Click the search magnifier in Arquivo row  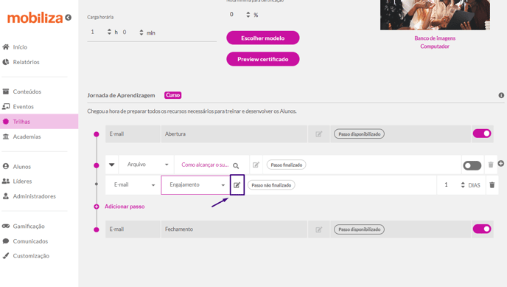(x=236, y=166)
